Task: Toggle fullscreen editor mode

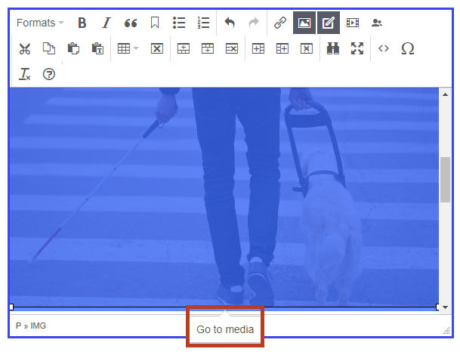Action: point(357,48)
